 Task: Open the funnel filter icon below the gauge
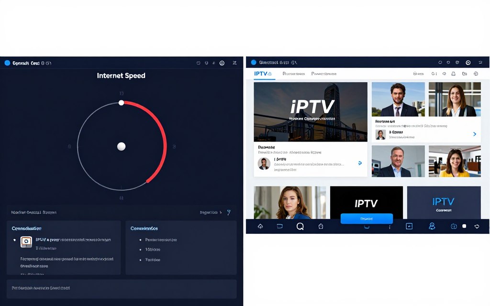(229, 212)
